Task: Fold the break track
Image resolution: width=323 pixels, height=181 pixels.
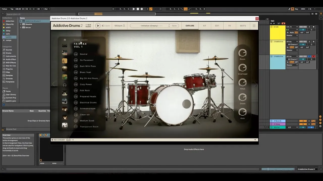Action: point(272,27)
